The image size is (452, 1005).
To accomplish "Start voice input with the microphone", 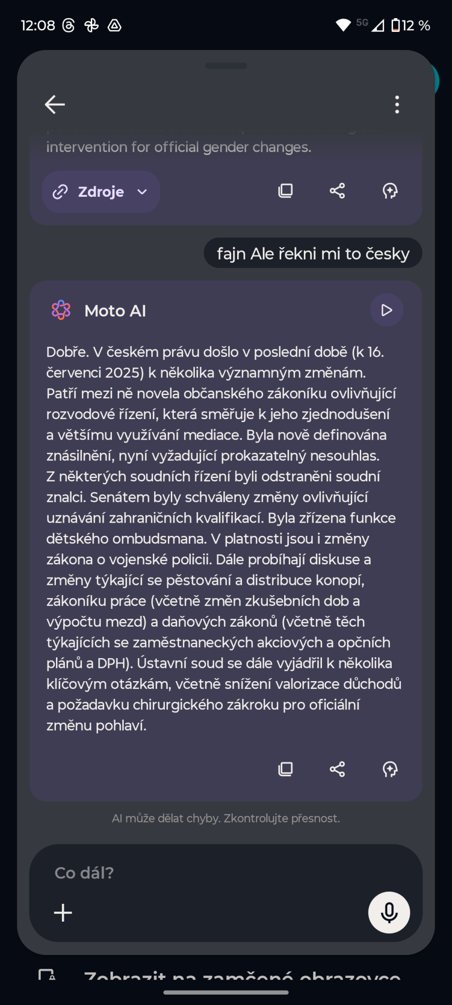I will click(x=389, y=912).
